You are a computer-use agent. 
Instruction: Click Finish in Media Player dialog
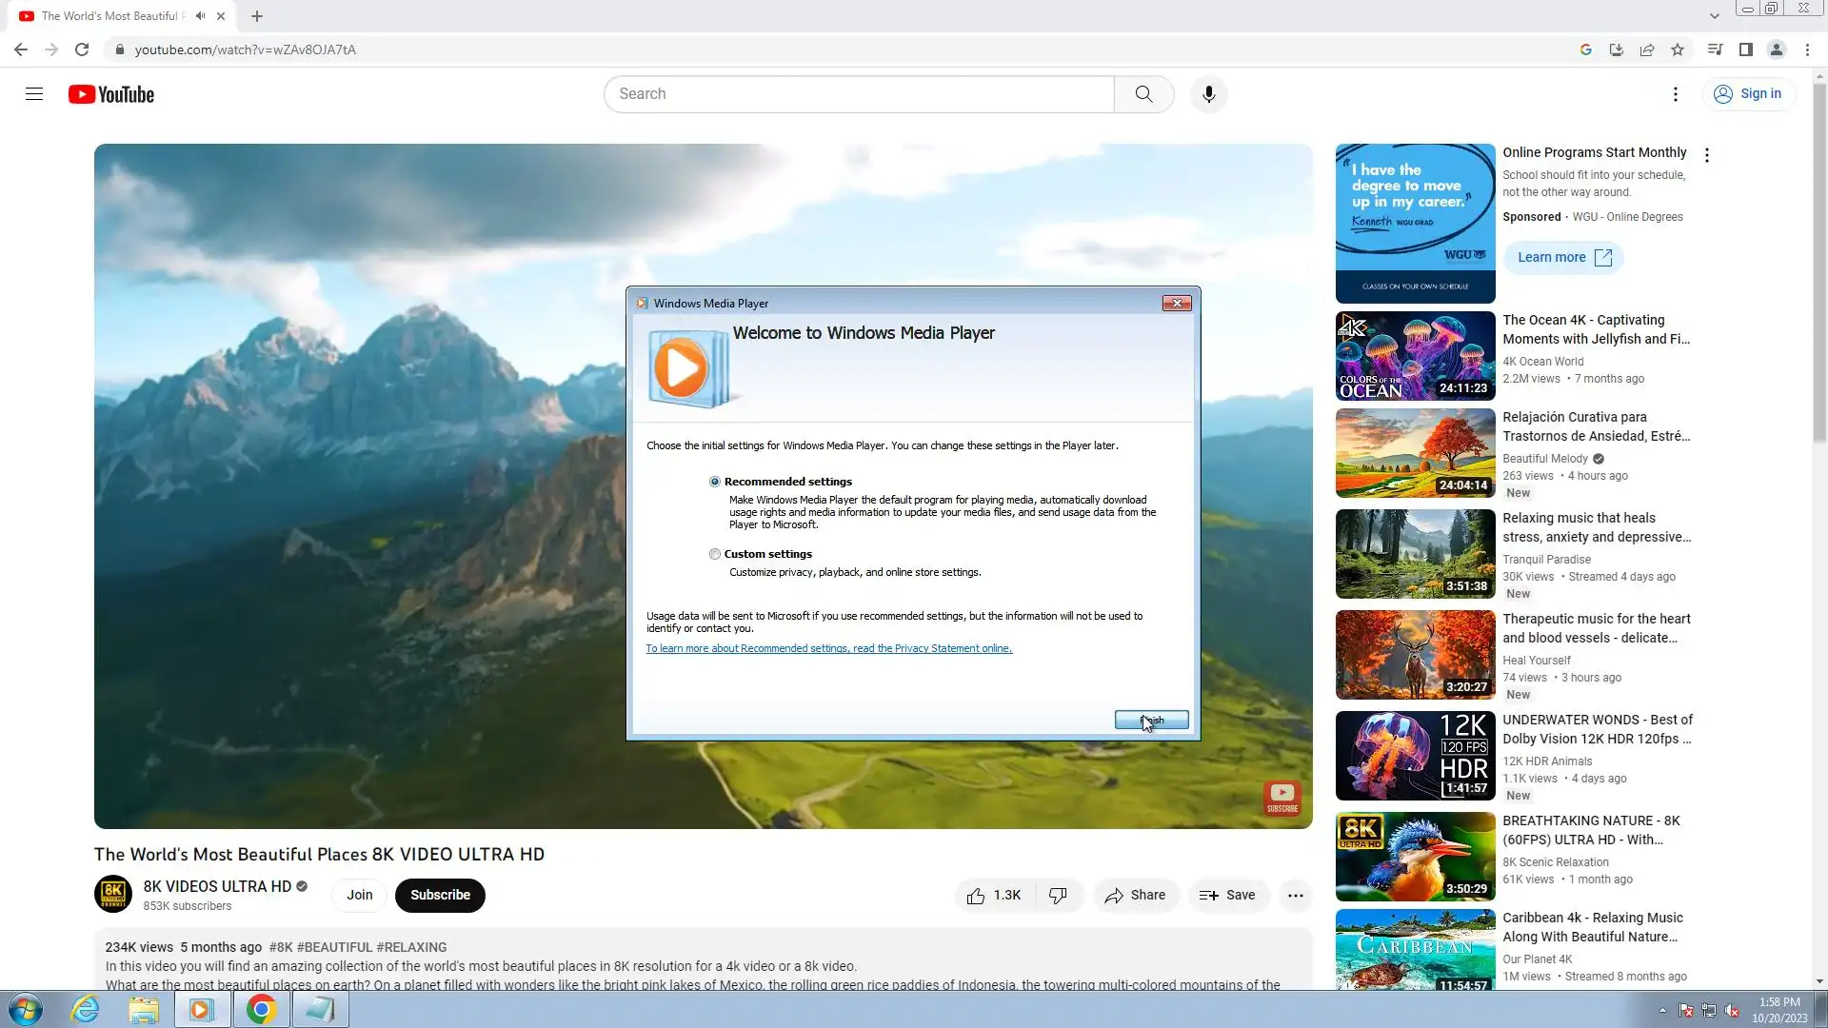point(1151,720)
